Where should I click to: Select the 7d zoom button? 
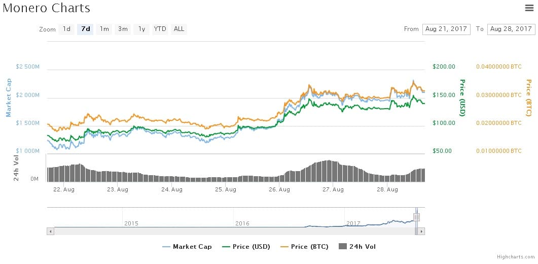[85, 29]
